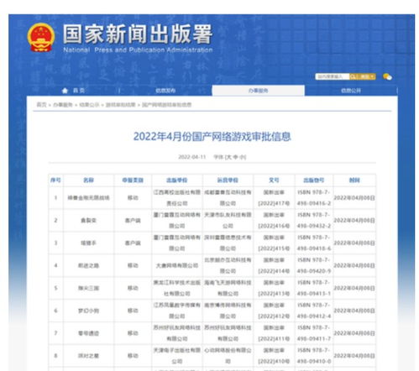Viewport: 419px width, 371px height.
Task: Click the 时间 column header
Action: click(354, 180)
